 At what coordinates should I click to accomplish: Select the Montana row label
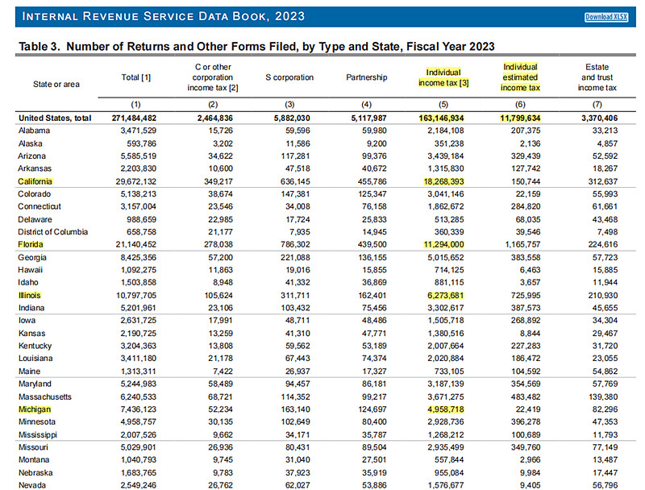point(34,459)
